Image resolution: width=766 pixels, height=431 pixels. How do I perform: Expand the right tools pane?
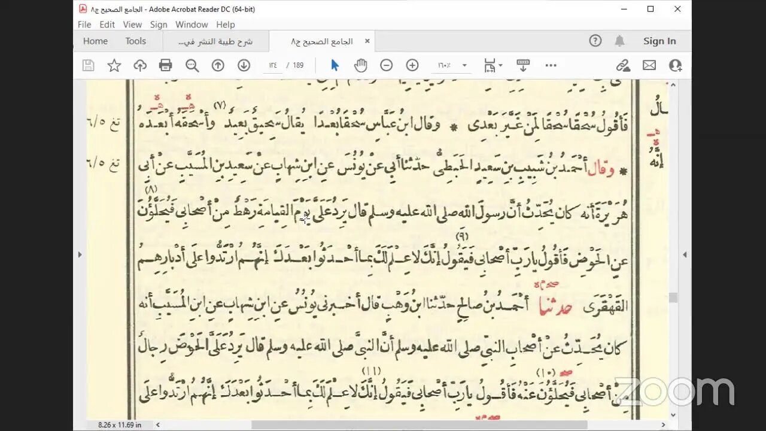pyautogui.click(x=685, y=254)
